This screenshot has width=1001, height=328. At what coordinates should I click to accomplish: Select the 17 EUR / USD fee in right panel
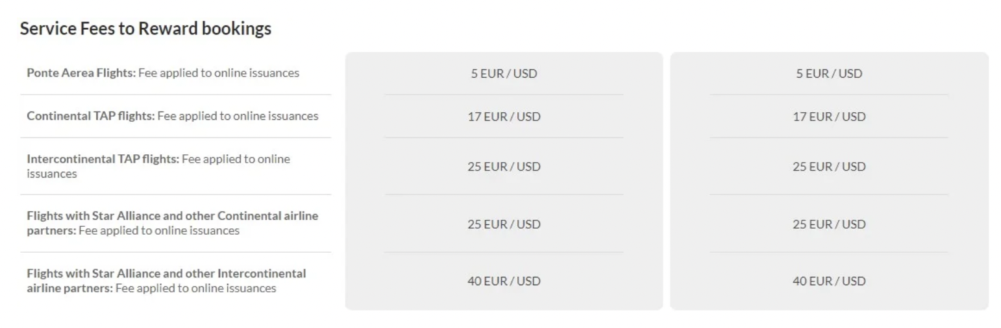[x=829, y=117]
